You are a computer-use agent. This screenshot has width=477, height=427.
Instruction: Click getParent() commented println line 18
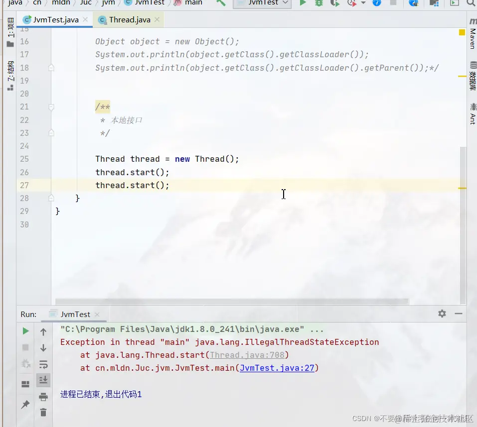267,67
